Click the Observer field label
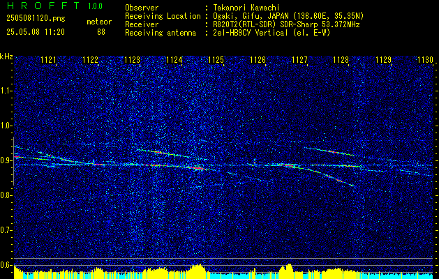The image size is (439, 279). point(142,8)
